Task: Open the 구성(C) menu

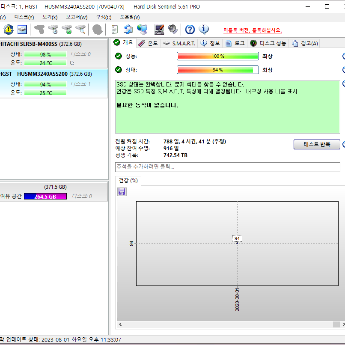Action: coord(104,18)
